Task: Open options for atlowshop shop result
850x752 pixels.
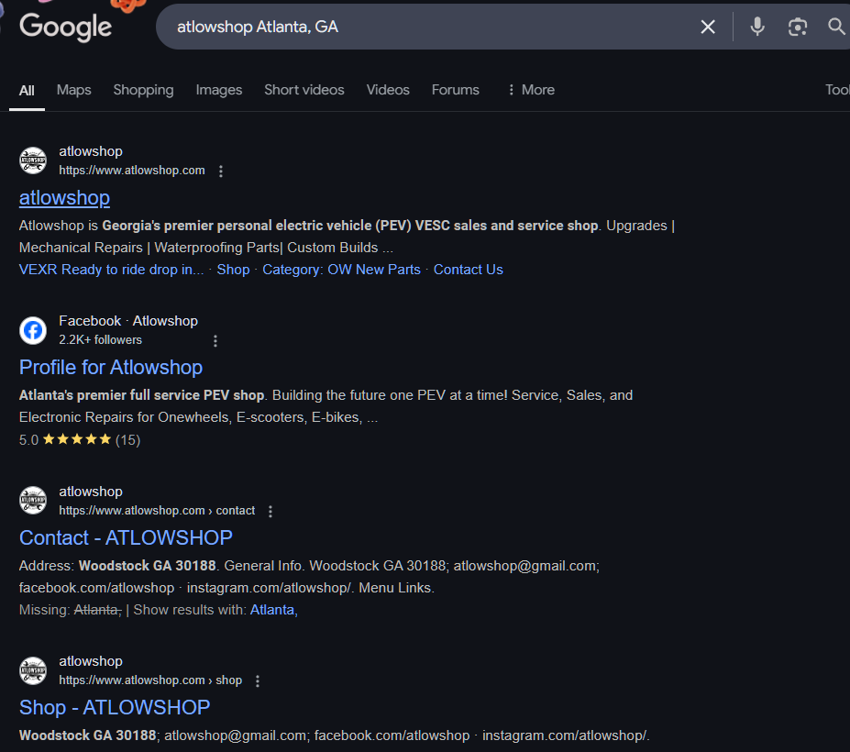Action: click(258, 681)
